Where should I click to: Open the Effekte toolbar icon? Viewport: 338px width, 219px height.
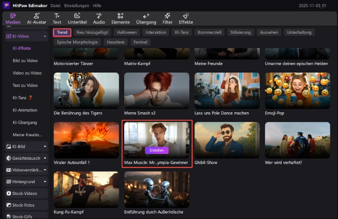[185, 16]
